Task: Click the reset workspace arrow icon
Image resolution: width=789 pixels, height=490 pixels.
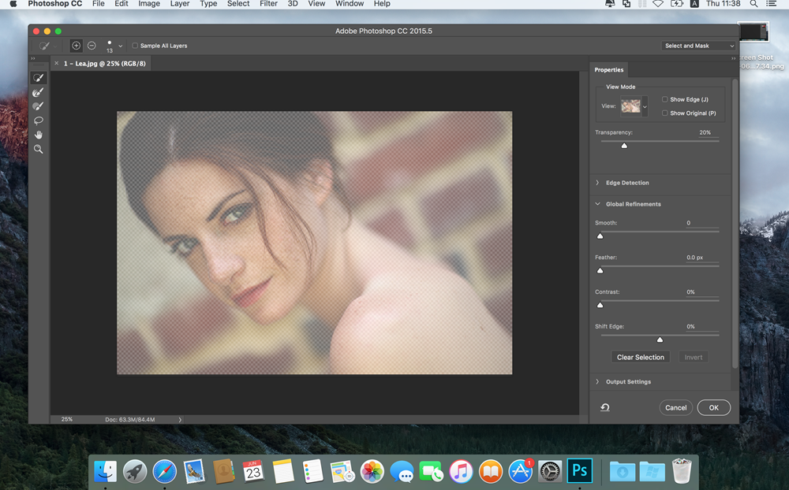Action: 605,407
